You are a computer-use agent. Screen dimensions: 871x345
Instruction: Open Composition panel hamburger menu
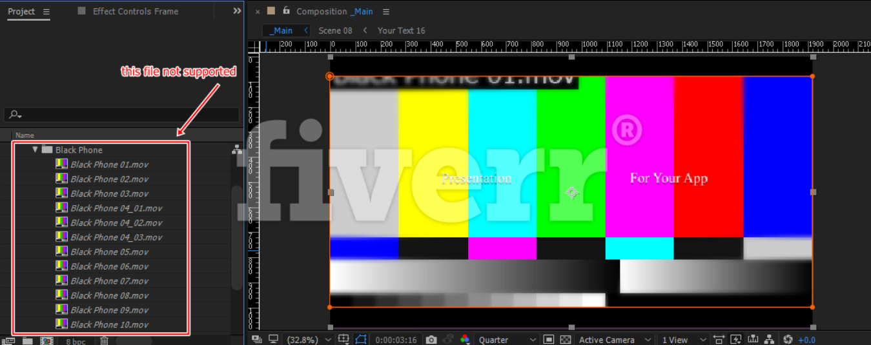(386, 12)
